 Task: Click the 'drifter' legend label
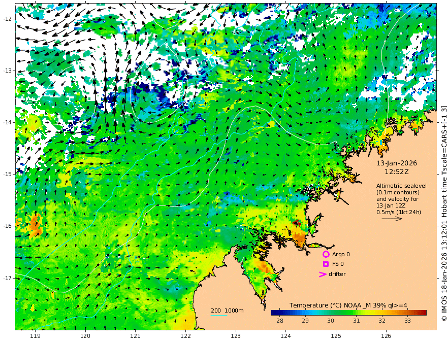point(337,274)
